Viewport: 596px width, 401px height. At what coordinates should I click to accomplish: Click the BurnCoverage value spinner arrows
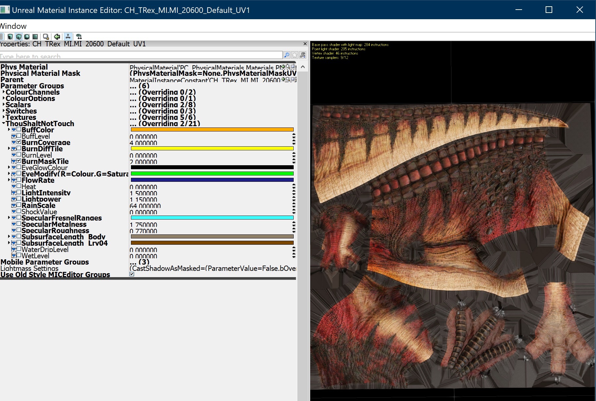click(x=294, y=142)
